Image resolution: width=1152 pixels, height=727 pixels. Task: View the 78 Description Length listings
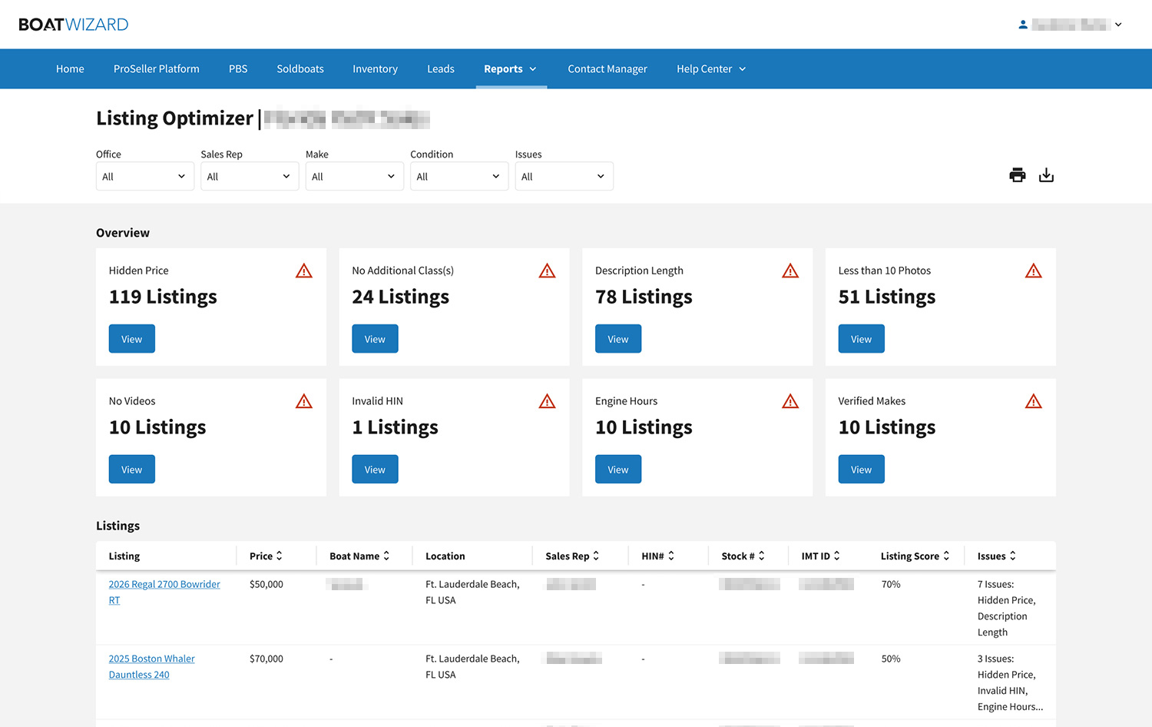[x=617, y=339]
